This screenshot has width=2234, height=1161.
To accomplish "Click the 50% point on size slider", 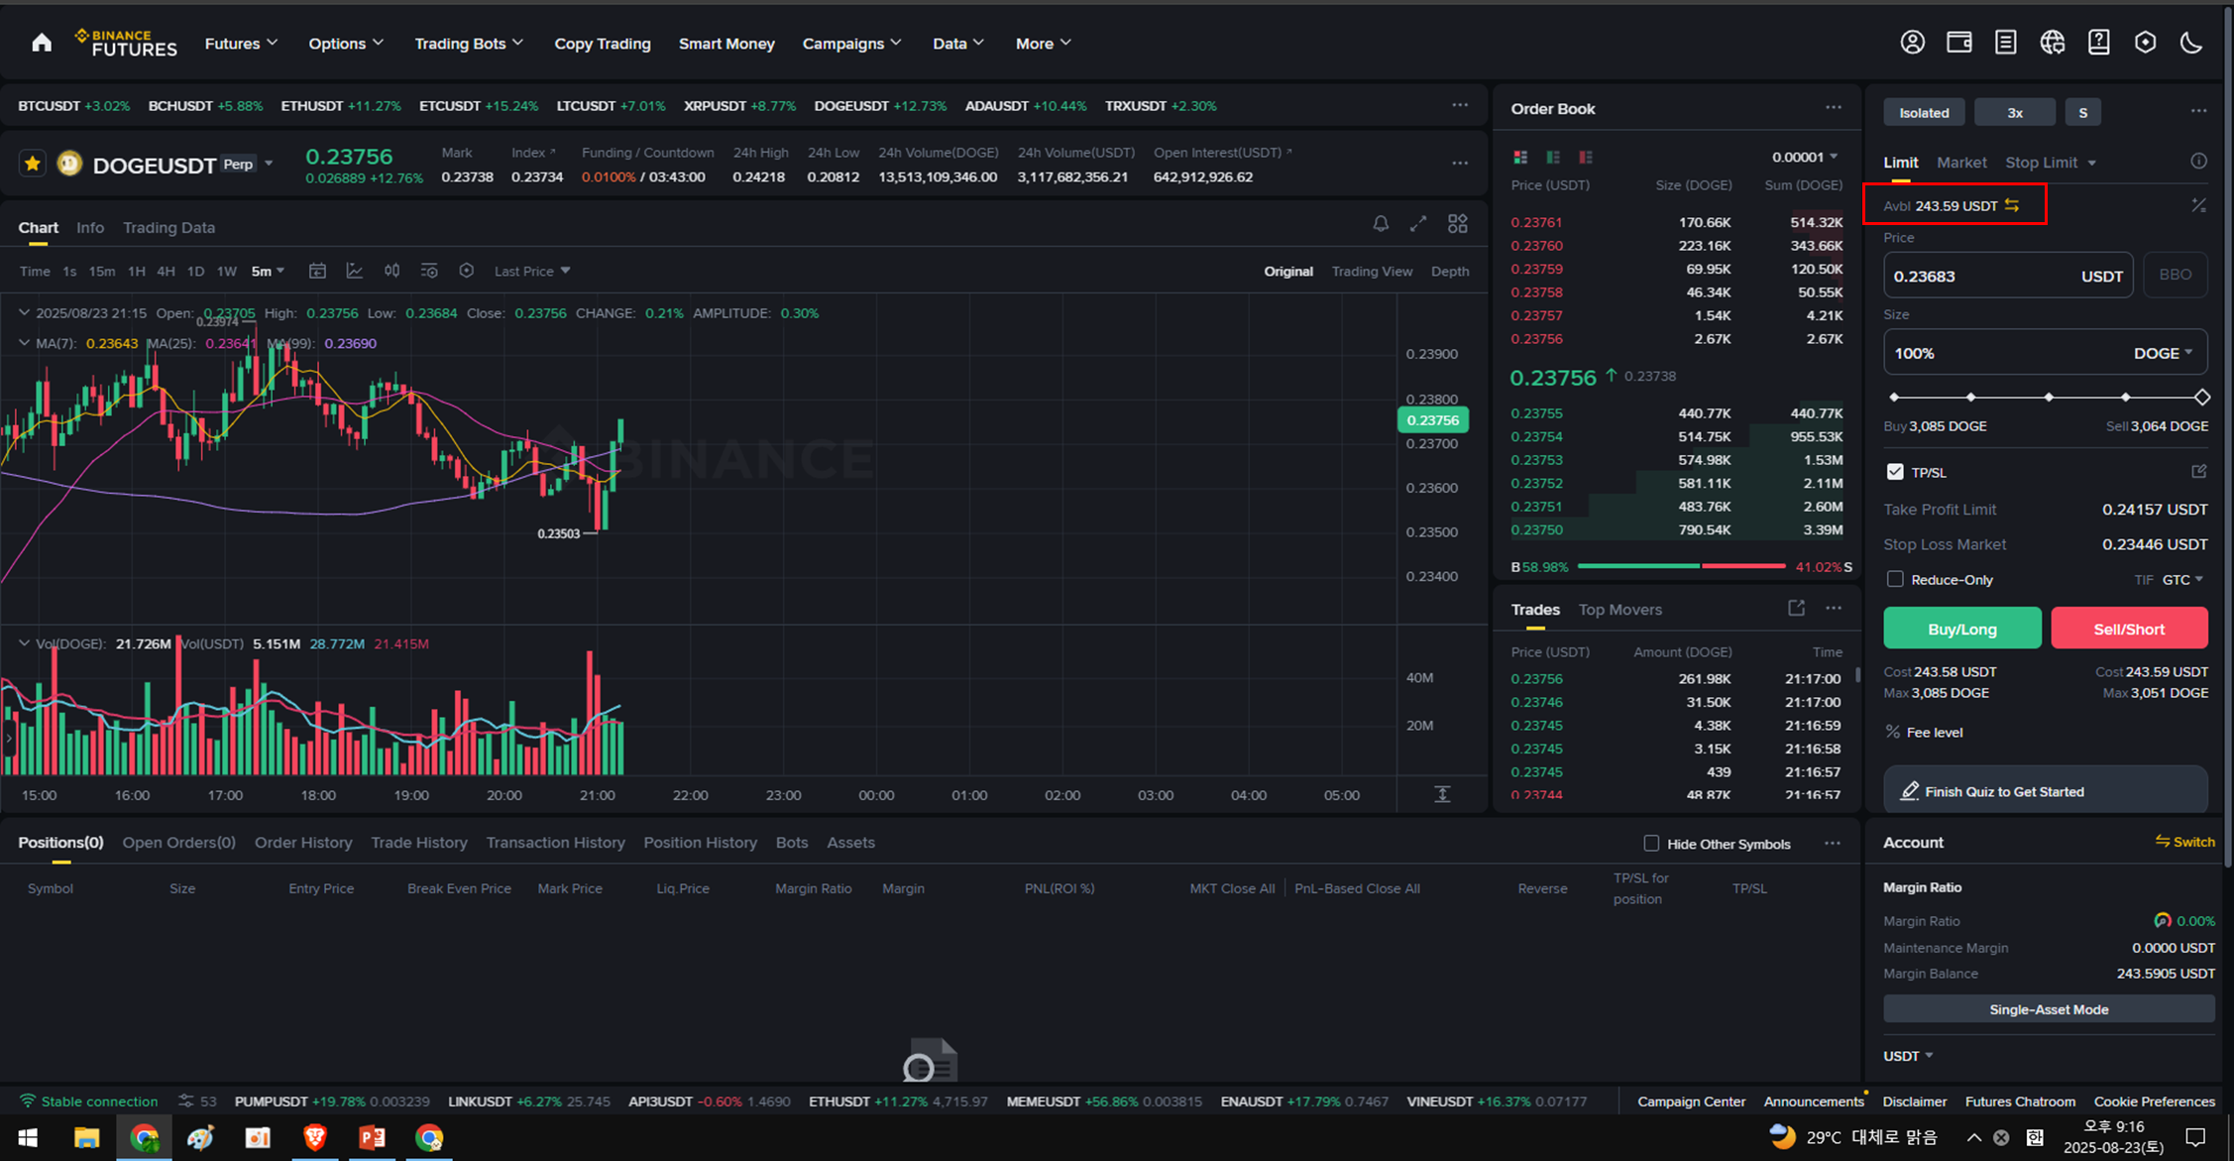I will 2048,397.
